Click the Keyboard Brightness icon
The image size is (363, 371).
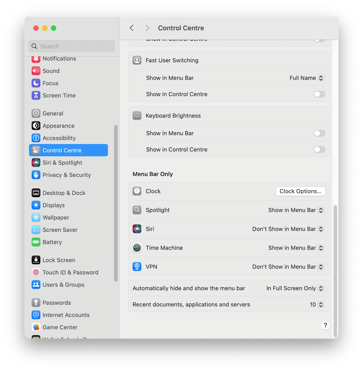click(137, 116)
